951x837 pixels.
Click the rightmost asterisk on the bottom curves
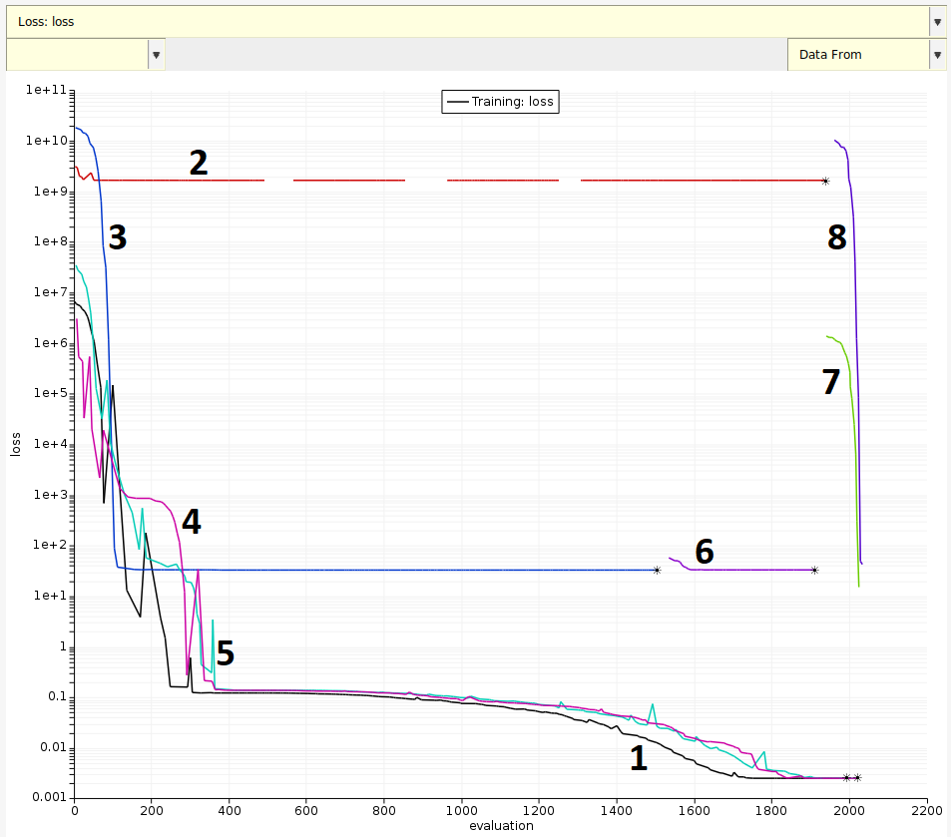tap(857, 777)
